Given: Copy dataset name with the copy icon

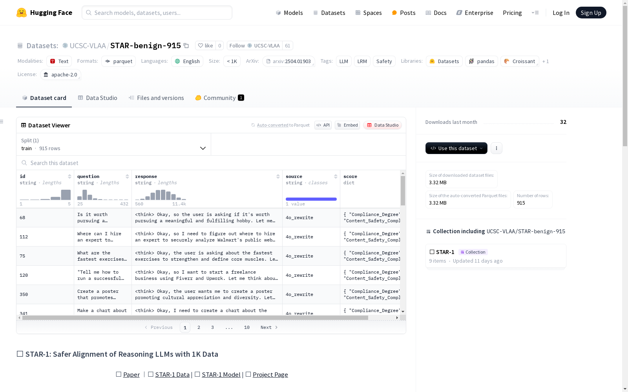Looking at the screenshot, I should click(186, 46).
